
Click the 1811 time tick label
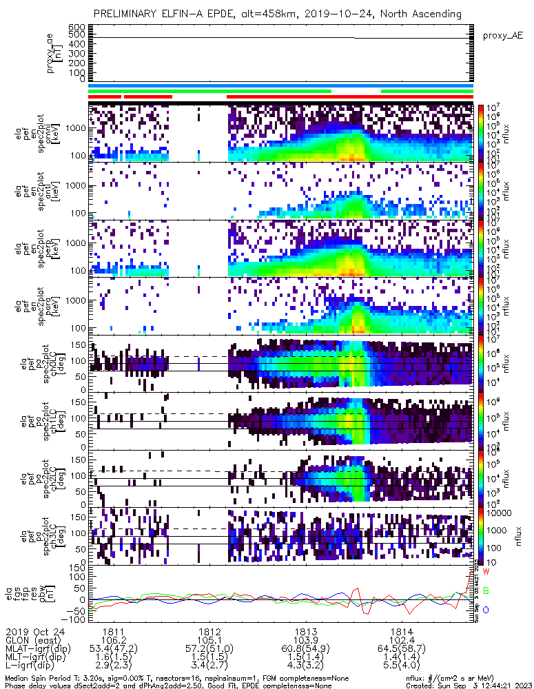tap(114, 632)
